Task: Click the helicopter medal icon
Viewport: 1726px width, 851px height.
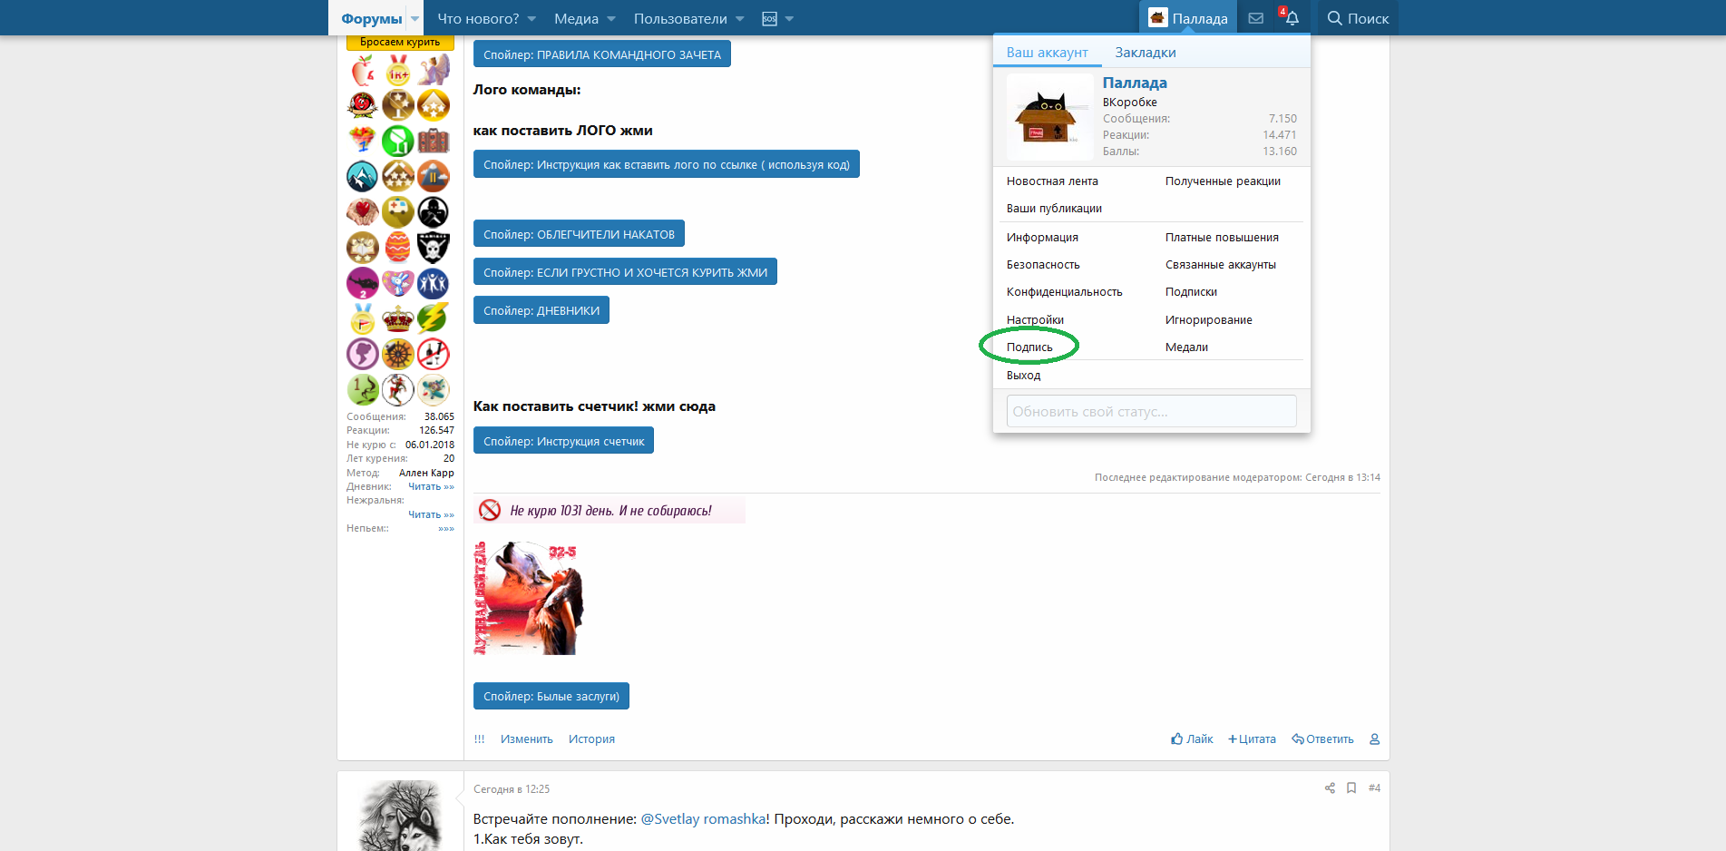Action: tap(363, 283)
